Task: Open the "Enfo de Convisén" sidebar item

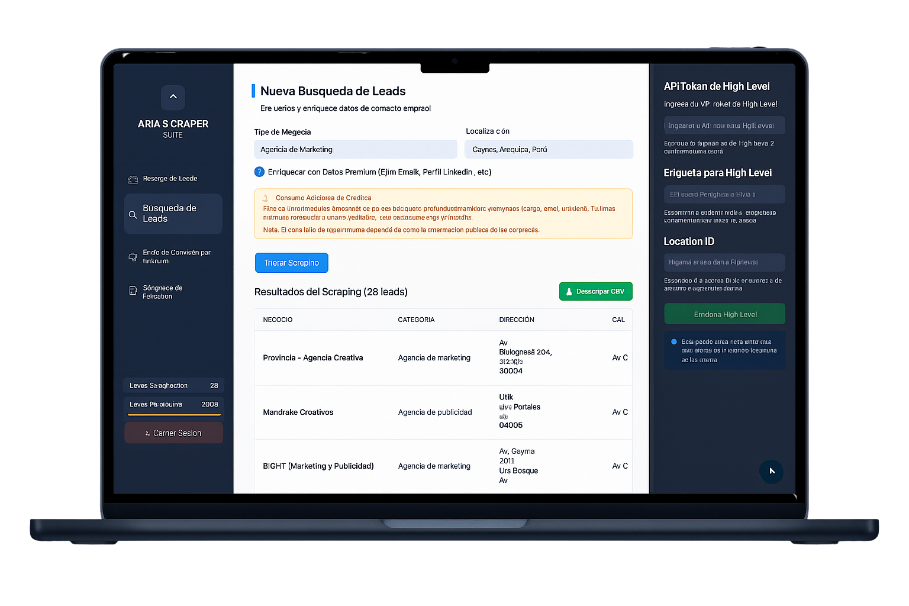Action: [170, 257]
